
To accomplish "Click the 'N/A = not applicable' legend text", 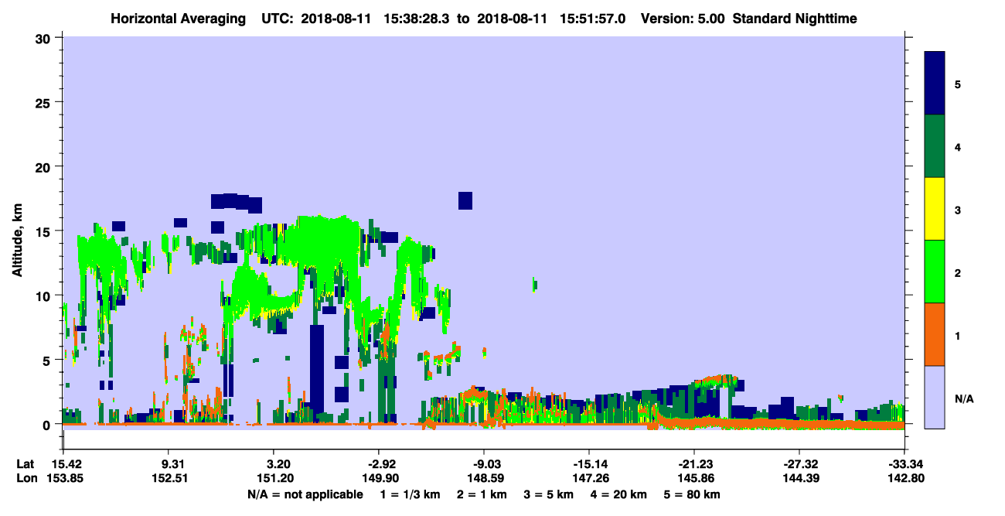I will 305,494.
